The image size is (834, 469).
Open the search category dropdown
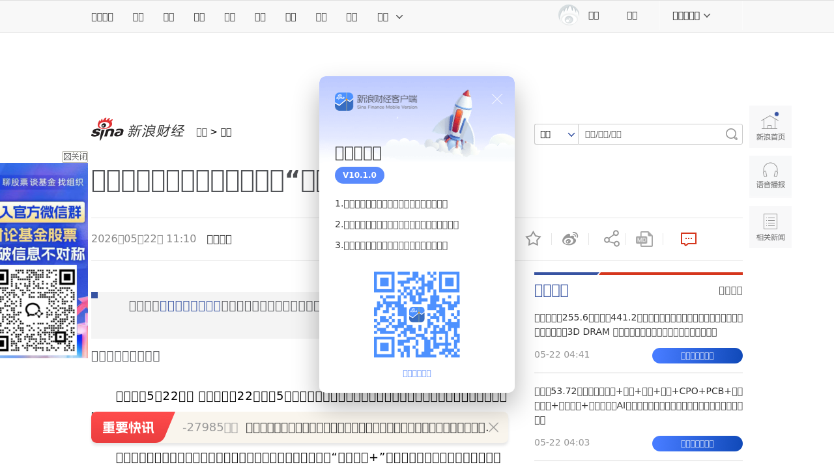[556, 134]
